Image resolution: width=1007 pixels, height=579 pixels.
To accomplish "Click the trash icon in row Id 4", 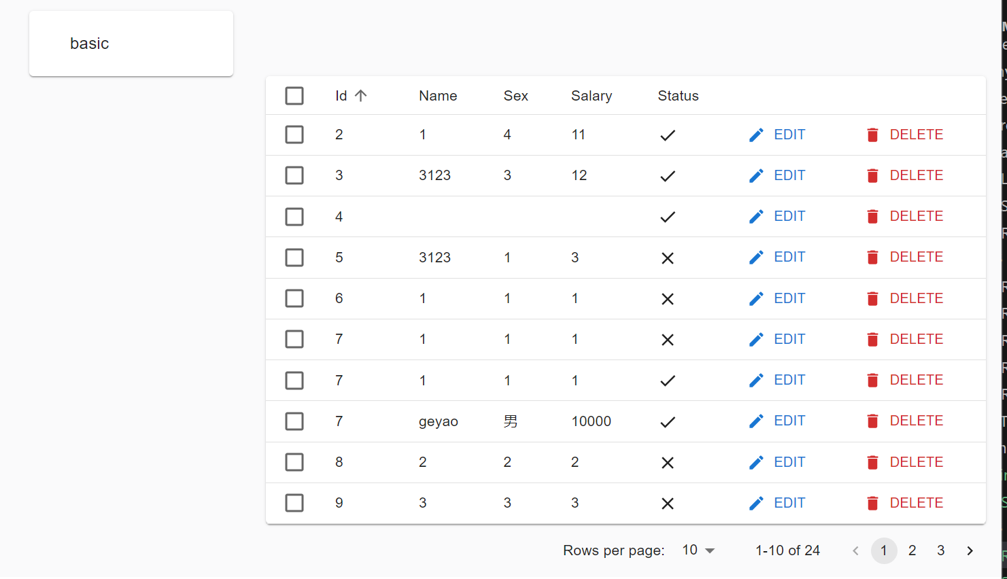I will click(872, 217).
